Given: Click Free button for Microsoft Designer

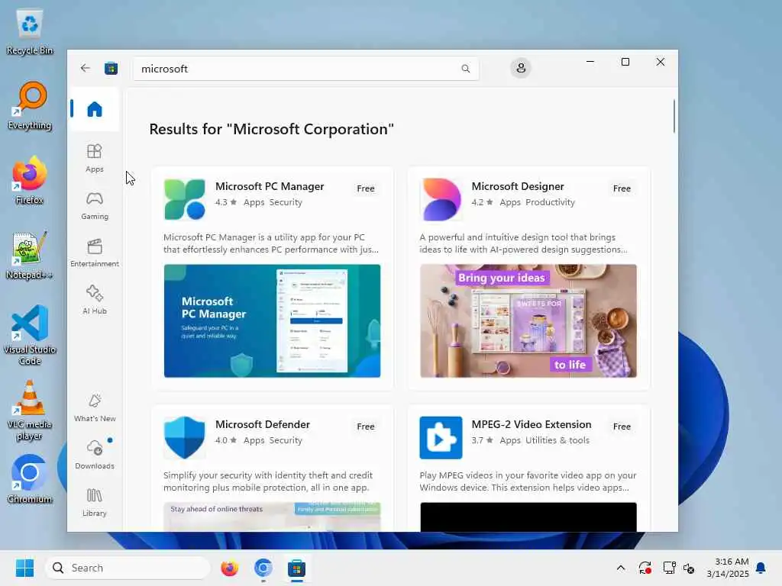Looking at the screenshot, I should coord(622,188).
